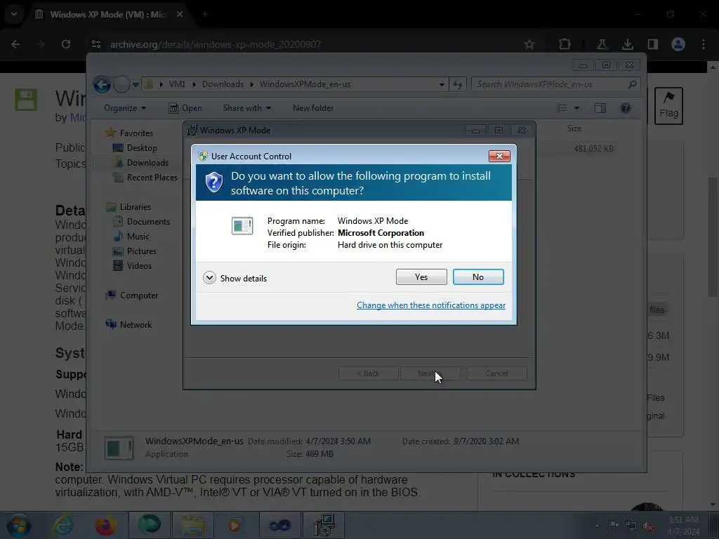Click the 481,052 KB size cell

point(593,149)
